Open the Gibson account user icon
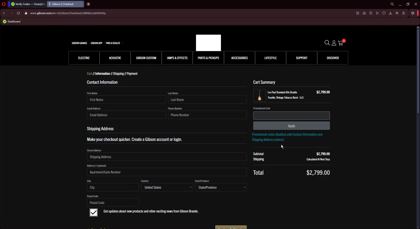 point(334,43)
